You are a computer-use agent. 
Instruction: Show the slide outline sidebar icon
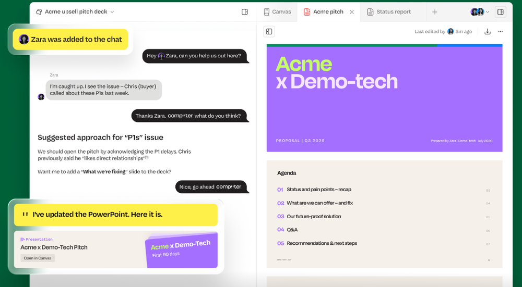269,32
